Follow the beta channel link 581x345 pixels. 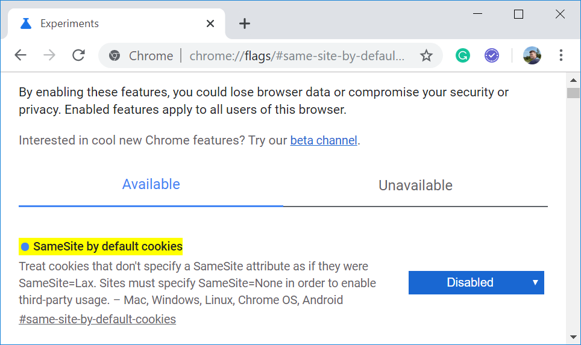tap(324, 140)
